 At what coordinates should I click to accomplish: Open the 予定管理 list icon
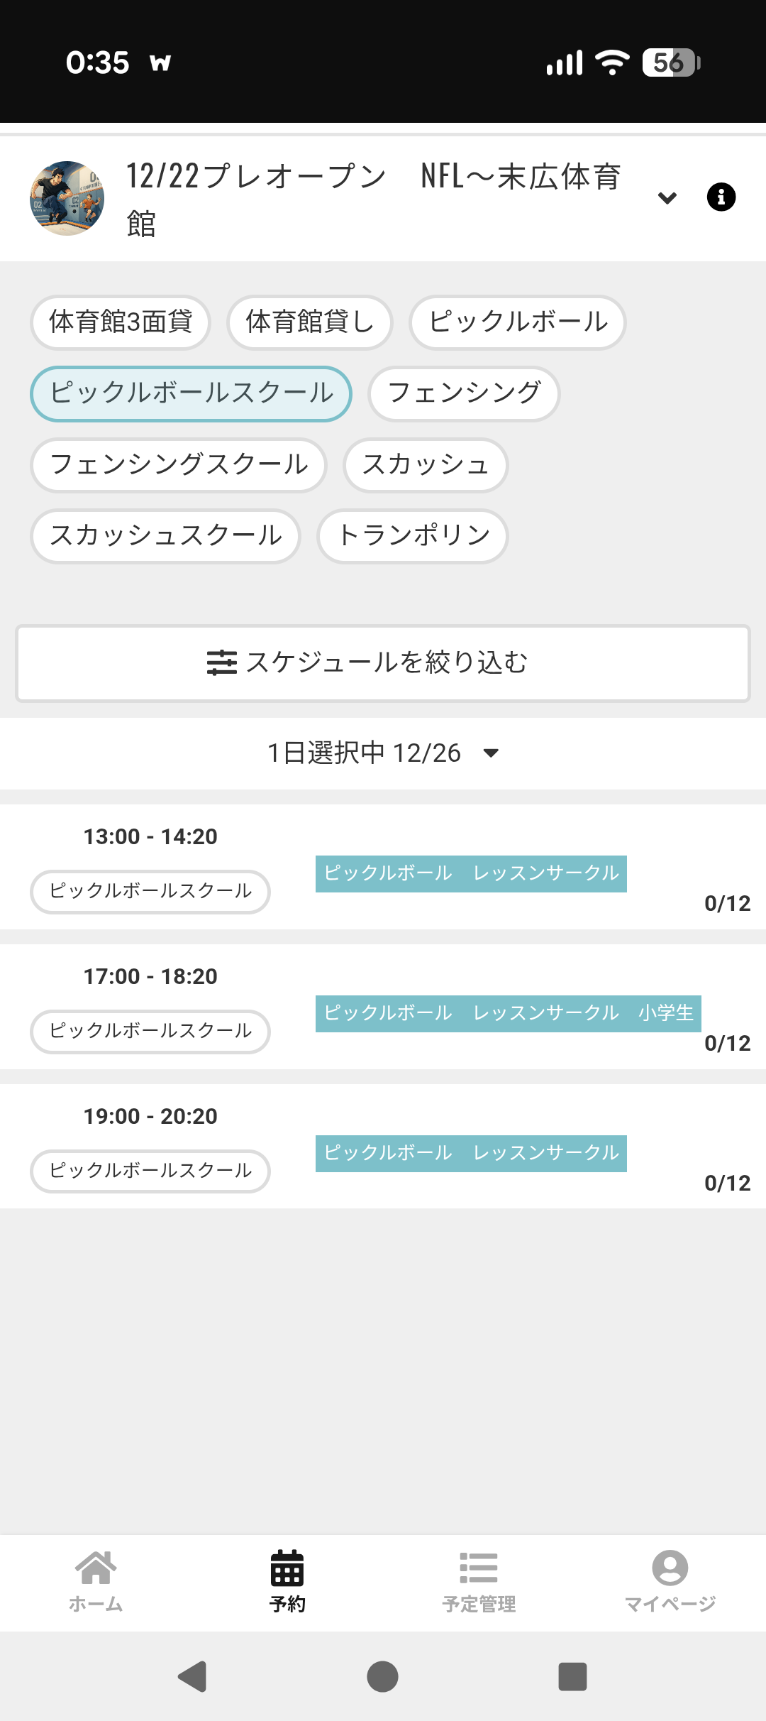pyautogui.click(x=479, y=1568)
